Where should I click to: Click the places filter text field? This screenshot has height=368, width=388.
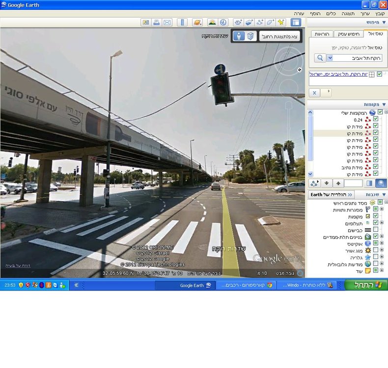[353, 184]
